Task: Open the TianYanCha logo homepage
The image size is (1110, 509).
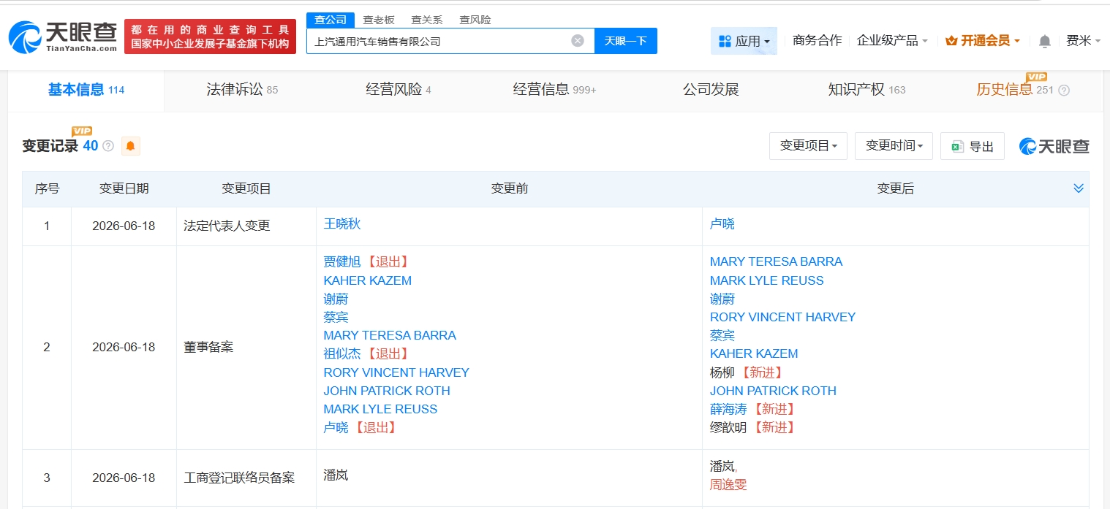Action: [x=63, y=37]
